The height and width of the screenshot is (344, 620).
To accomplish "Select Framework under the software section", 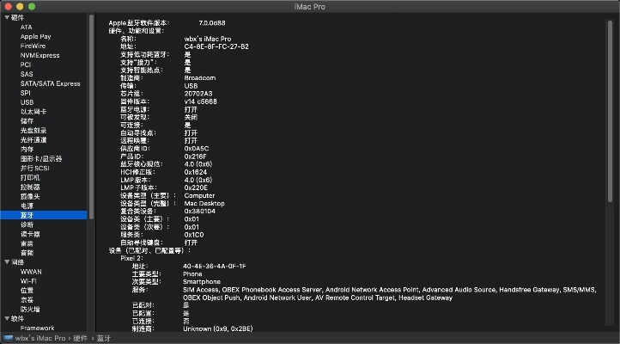I will (37, 328).
